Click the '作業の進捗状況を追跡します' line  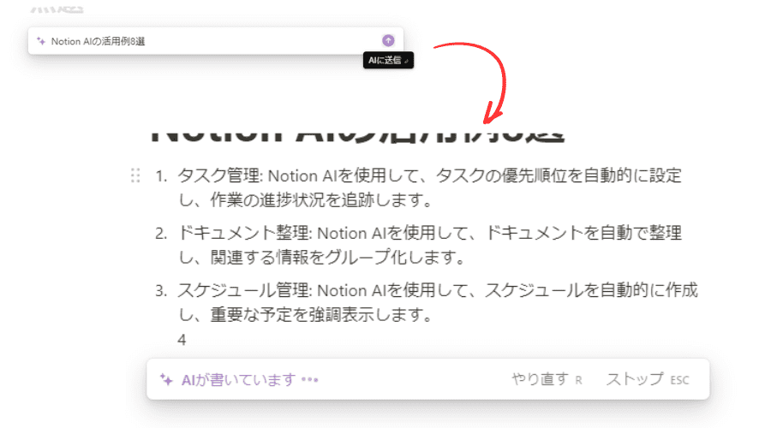305,199
